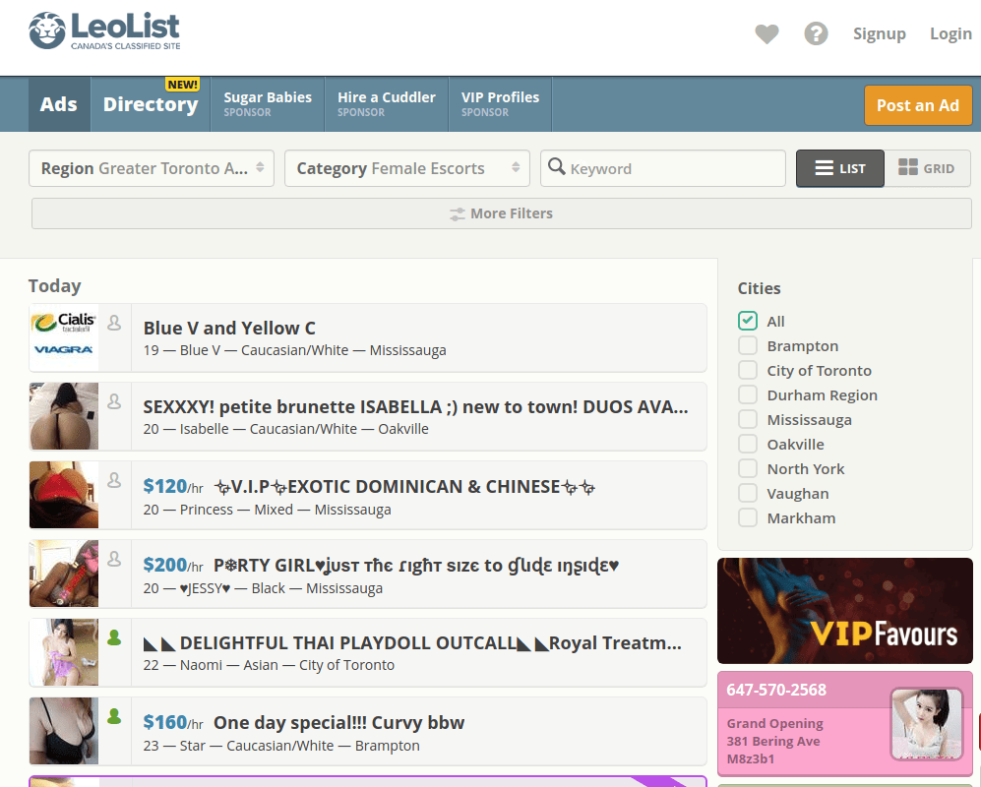Check the Mississauga checkbox

point(748,419)
